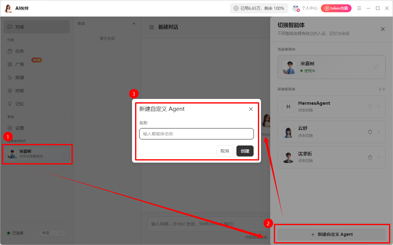Open the 对话 chat section
This screenshot has width=393, height=245.
(37, 27)
